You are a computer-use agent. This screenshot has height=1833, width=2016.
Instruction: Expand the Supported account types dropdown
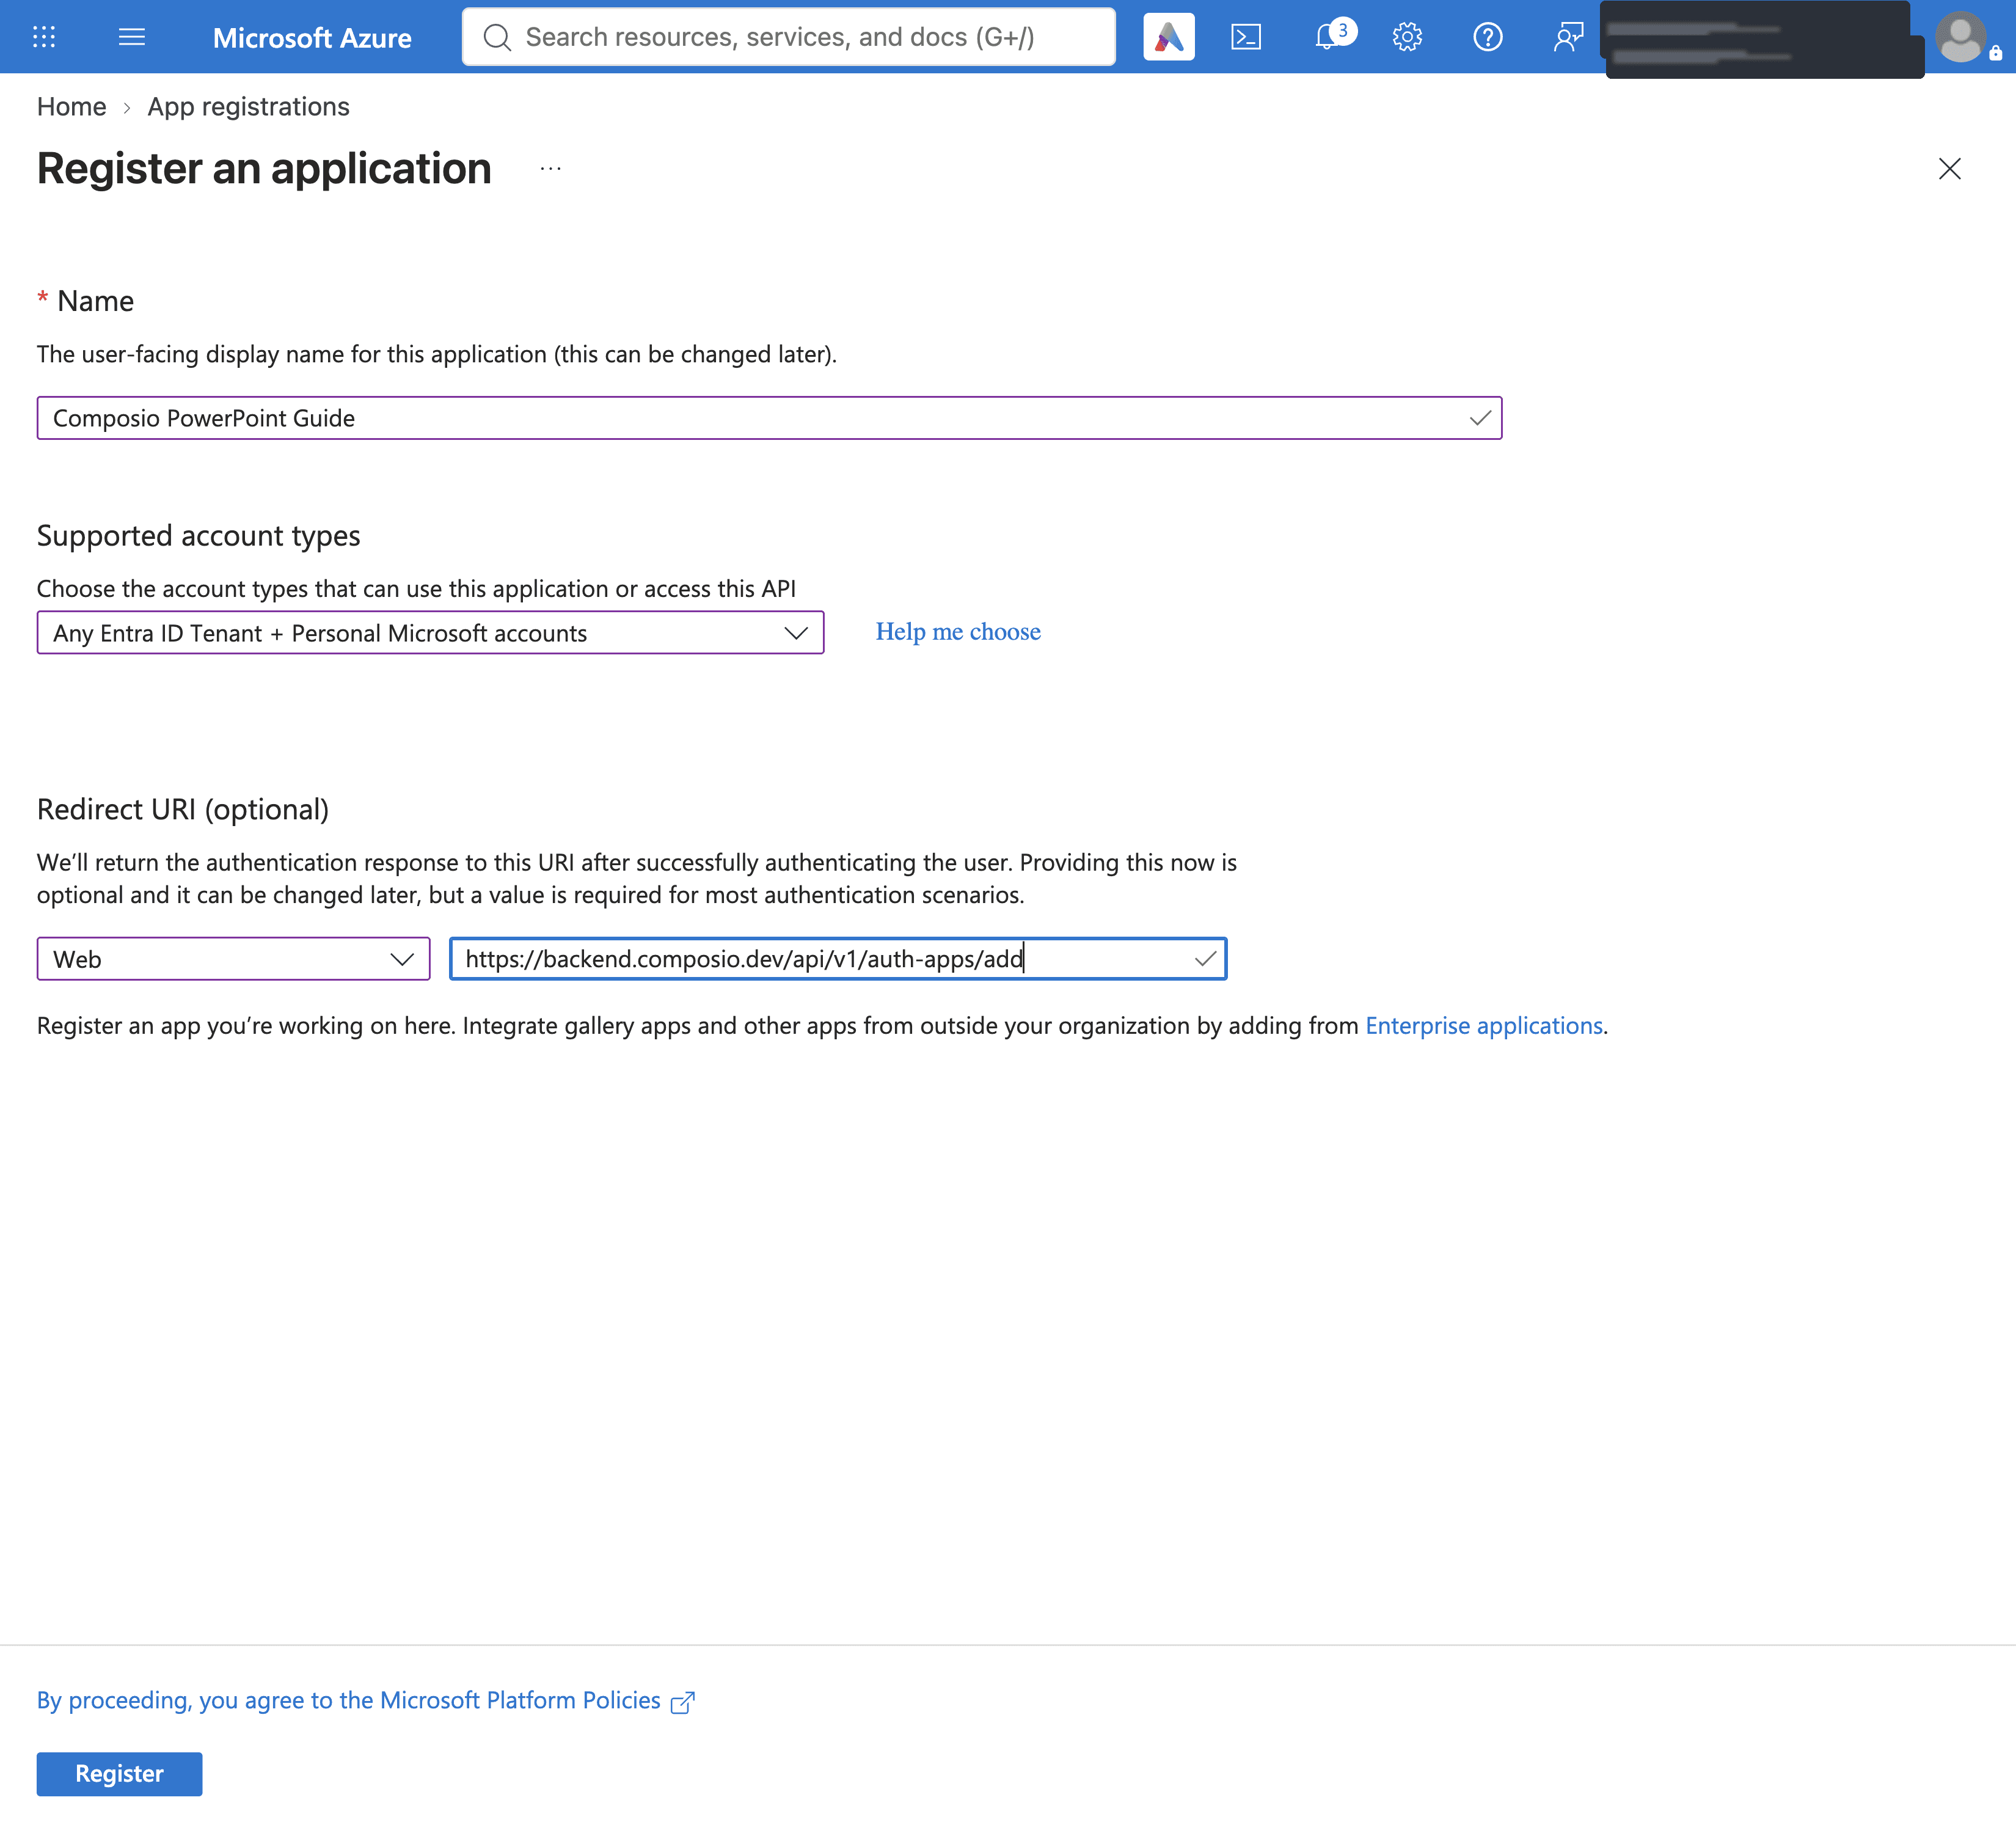click(430, 633)
